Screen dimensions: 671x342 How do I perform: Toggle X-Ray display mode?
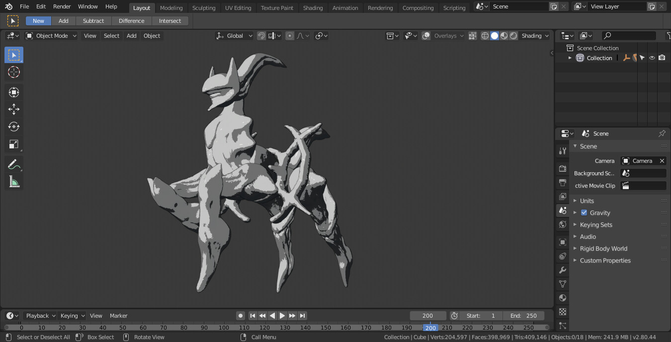[472, 36]
